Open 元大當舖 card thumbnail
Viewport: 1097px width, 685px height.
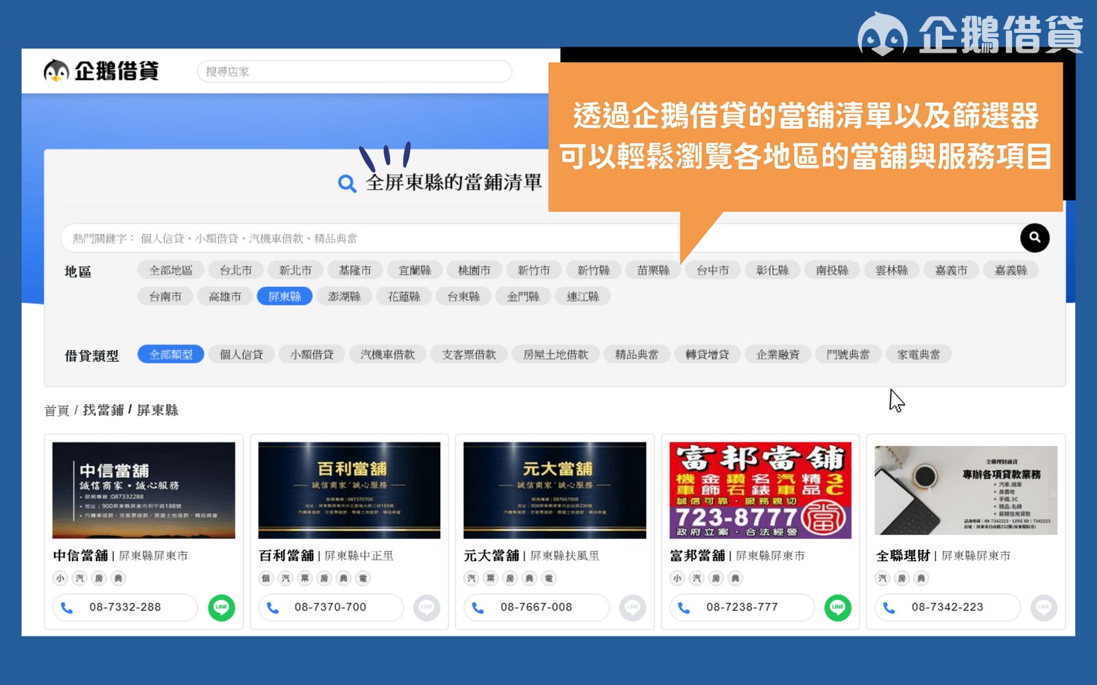555,490
